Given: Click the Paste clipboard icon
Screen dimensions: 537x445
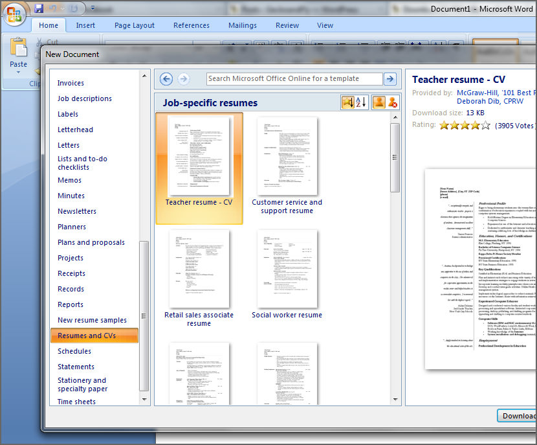Looking at the screenshot, I should (19, 47).
